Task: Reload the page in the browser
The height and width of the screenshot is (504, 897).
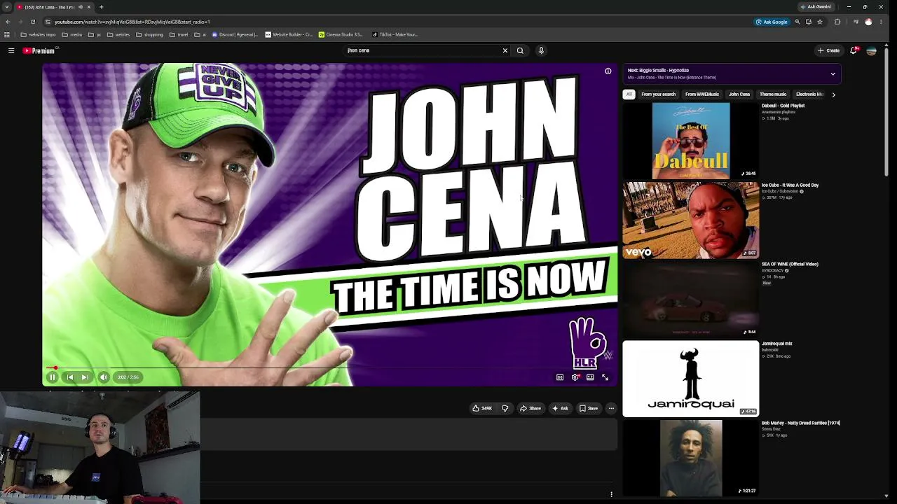Action: (33, 22)
